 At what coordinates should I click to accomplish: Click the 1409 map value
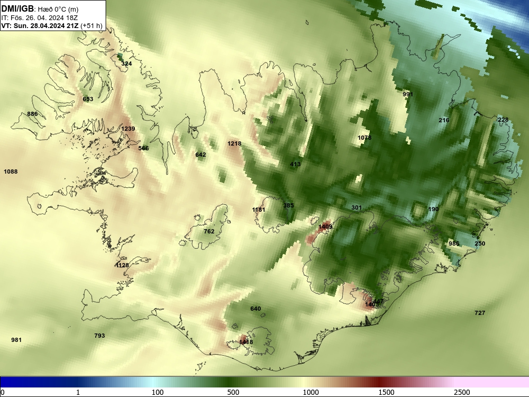325,227
